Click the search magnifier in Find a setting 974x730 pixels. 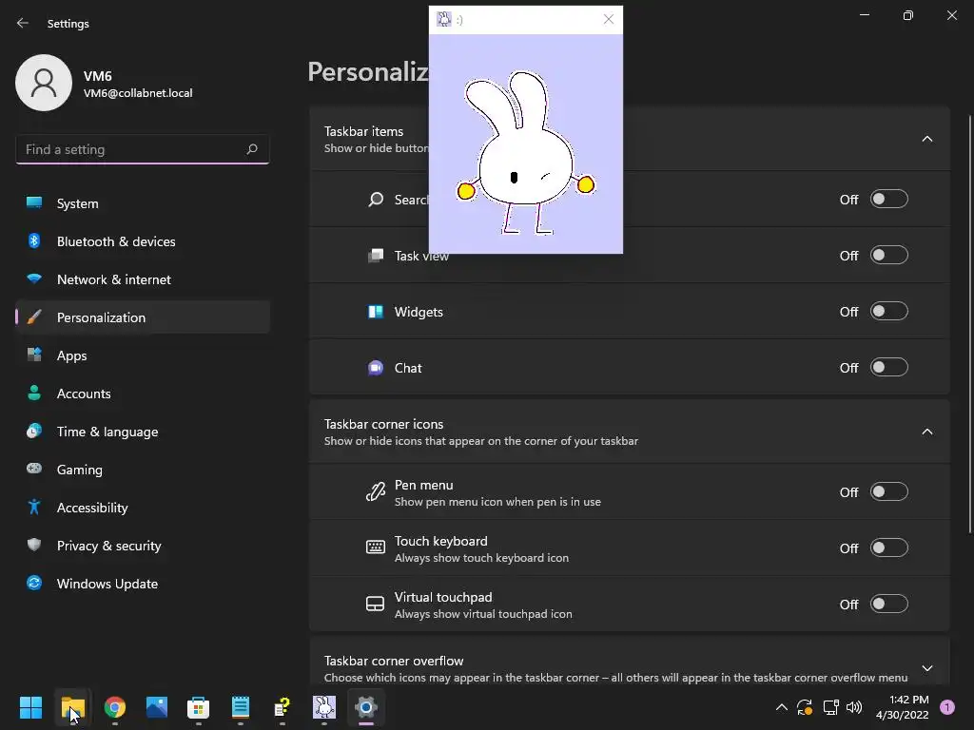(x=251, y=149)
